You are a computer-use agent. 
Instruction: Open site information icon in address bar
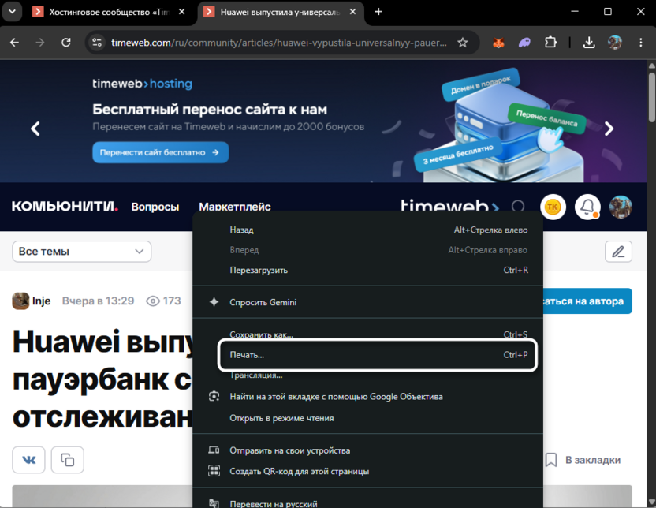pyautogui.click(x=97, y=43)
